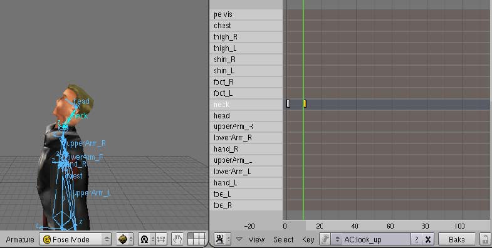This screenshot has height=248, width=492.
Task: Click the chest bone label in viewport
Action: tap(74, 176)
